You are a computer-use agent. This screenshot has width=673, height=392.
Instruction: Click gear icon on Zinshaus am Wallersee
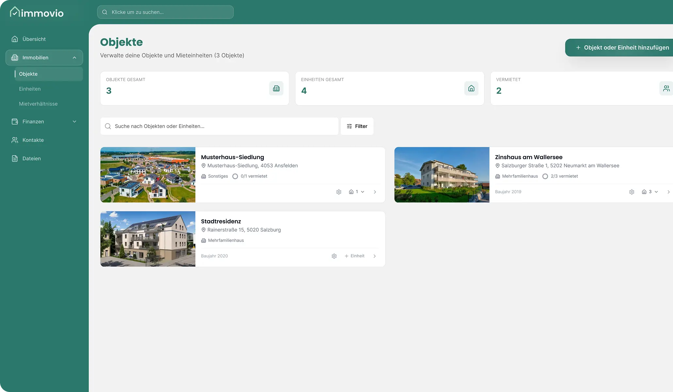point(632,192)
